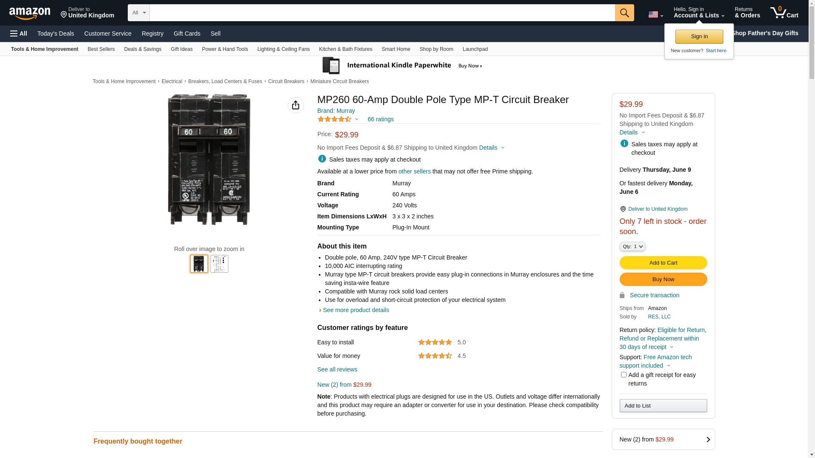Go to the Amazon home logo
This screenshot has height=458, width=815.
click(x=30, y=13)
